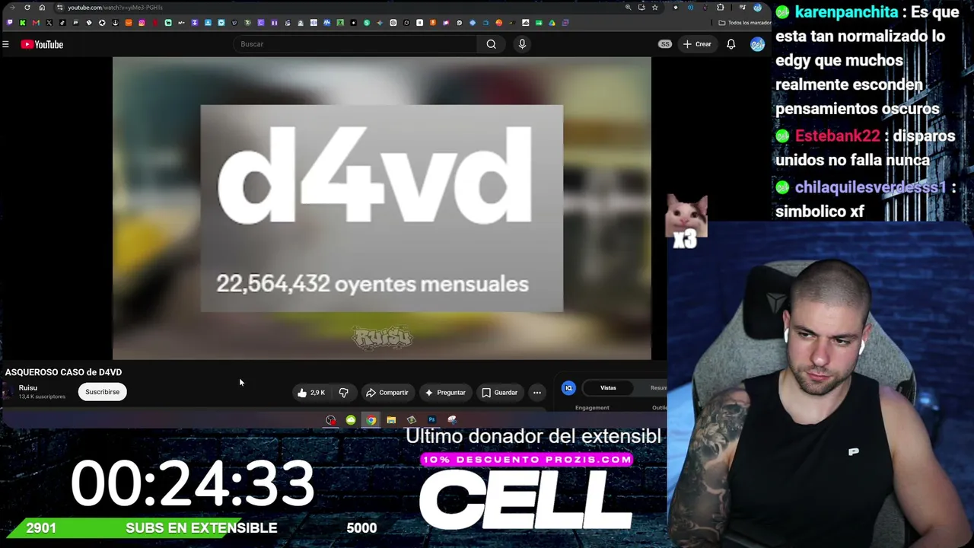Open the YouTube guide hamburger menu
Viewport: 974px width, 548px height.
[5, 44]
